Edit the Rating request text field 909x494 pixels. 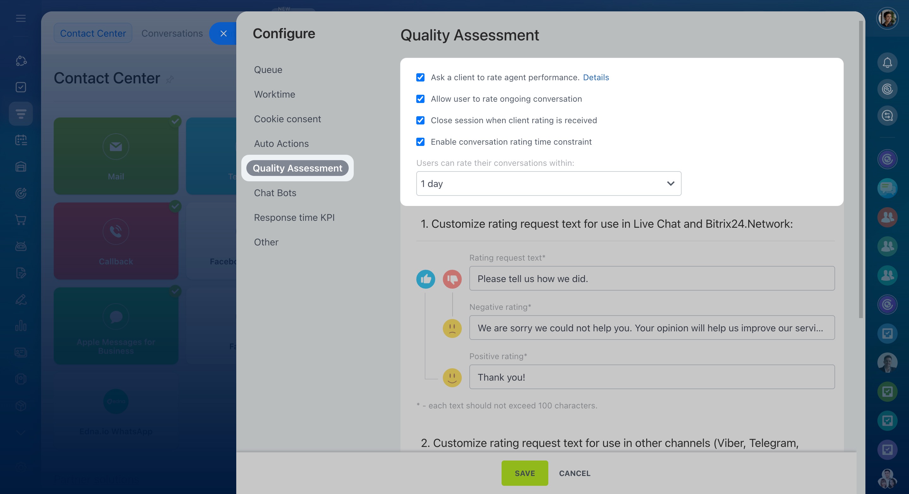652,278
